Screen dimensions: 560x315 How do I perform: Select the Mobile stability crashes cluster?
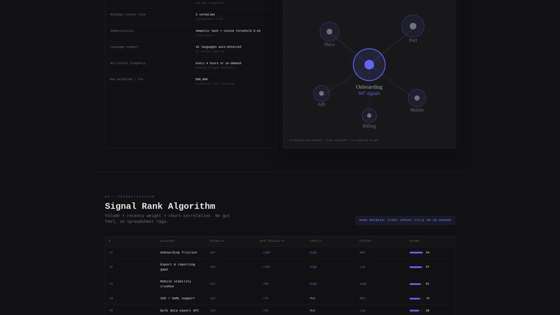(x=176, y=284)
